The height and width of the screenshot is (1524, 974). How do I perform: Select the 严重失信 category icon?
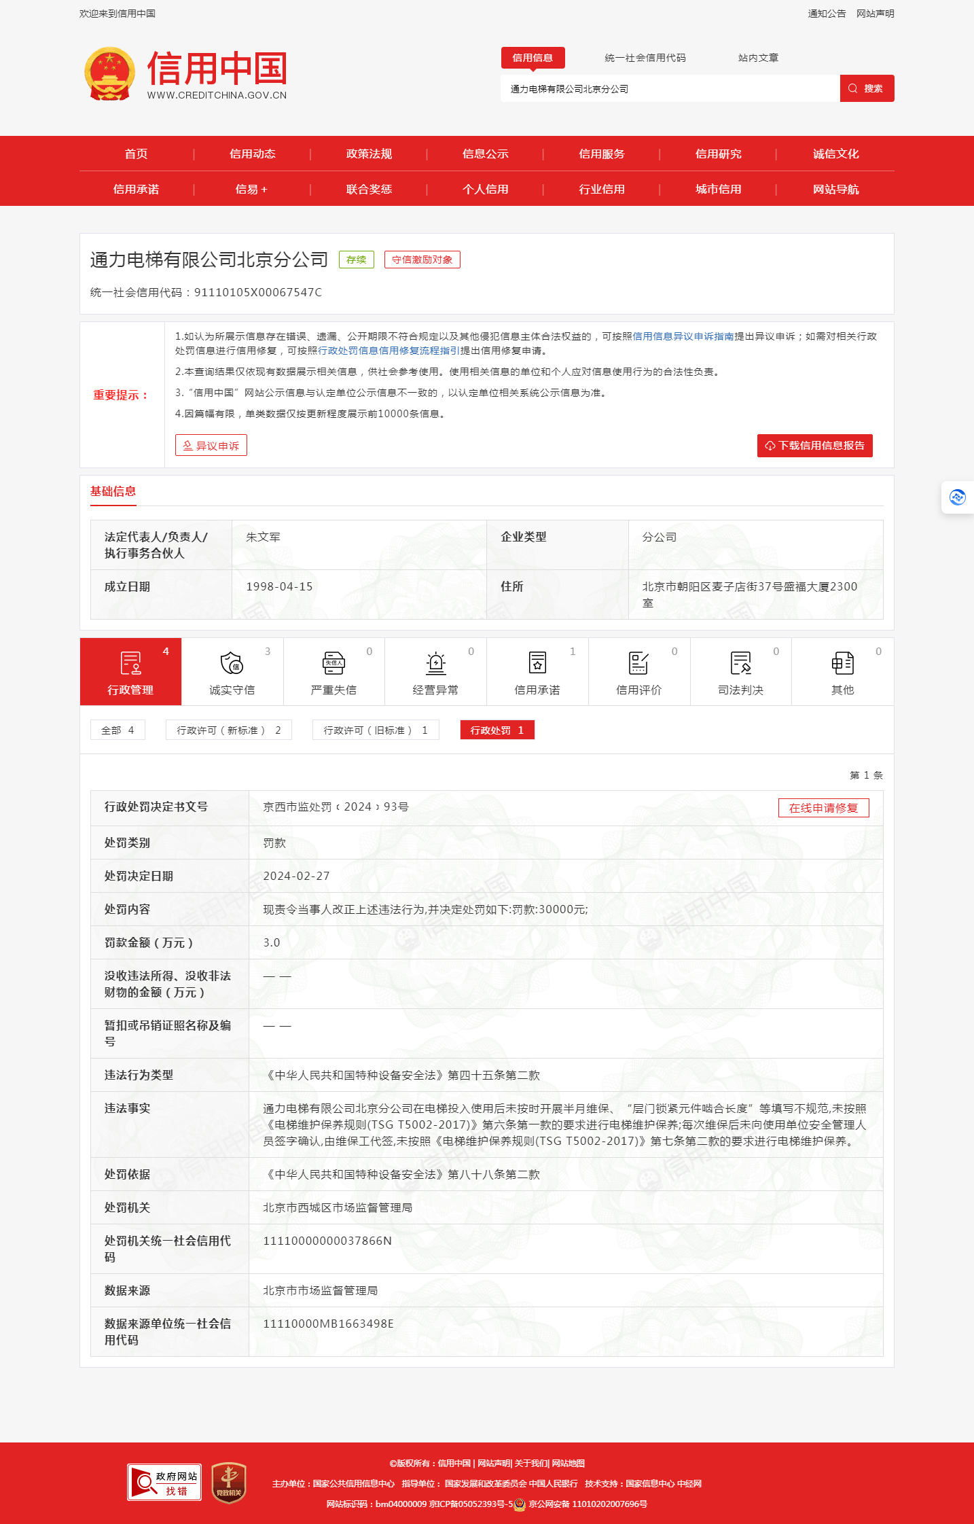333,662
